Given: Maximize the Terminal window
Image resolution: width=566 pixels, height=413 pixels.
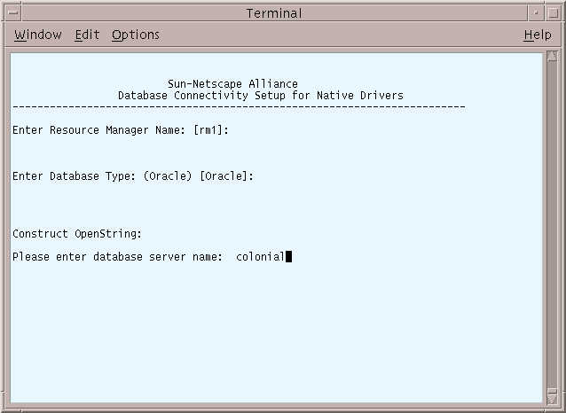Looking at the screenshot, I should coord(553,13).
